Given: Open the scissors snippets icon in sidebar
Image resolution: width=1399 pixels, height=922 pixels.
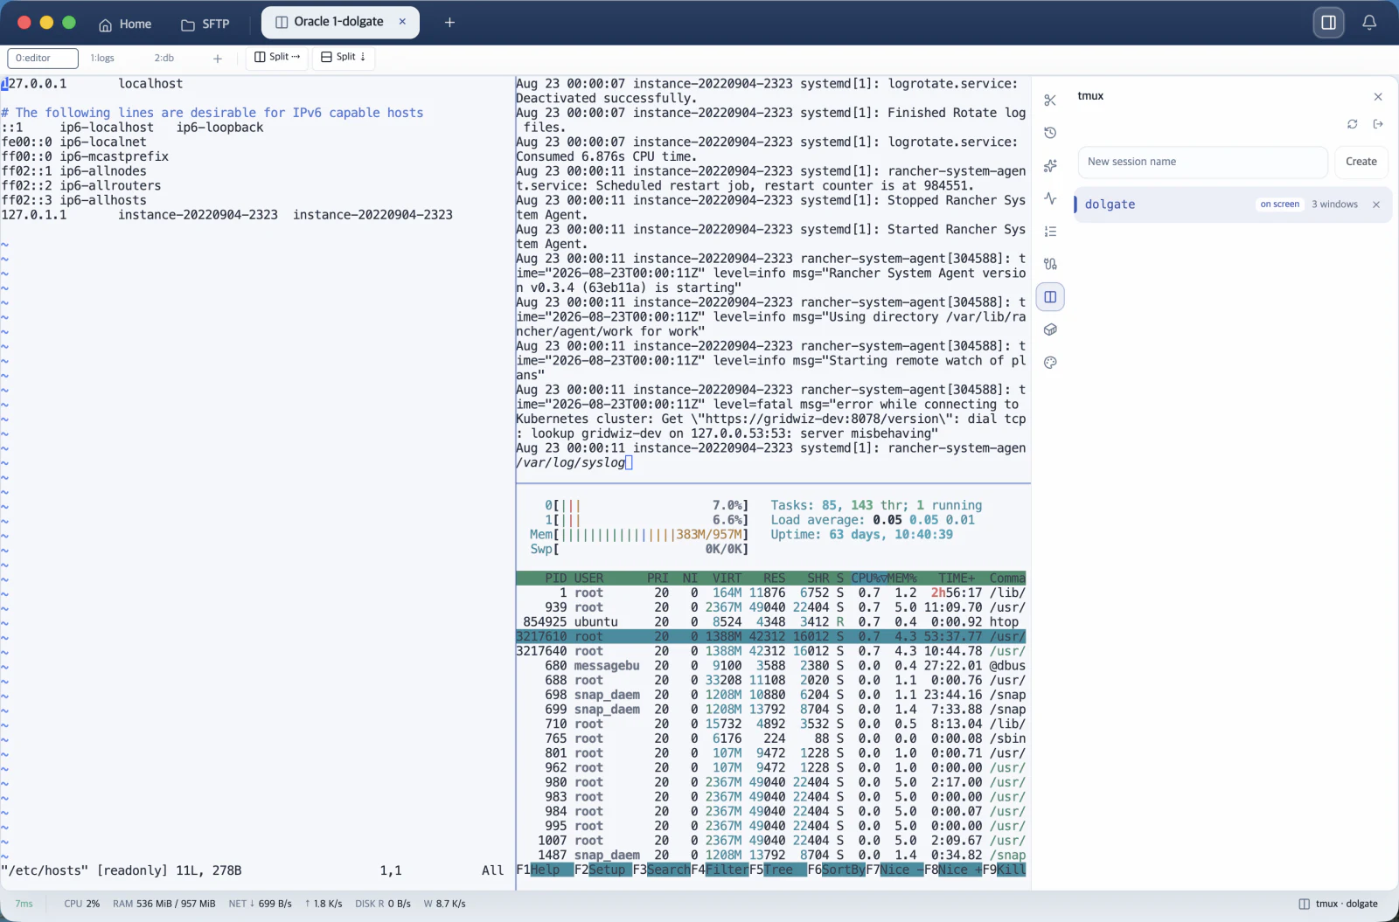Looking at the screenshot, I should (x=1050, y=101).
